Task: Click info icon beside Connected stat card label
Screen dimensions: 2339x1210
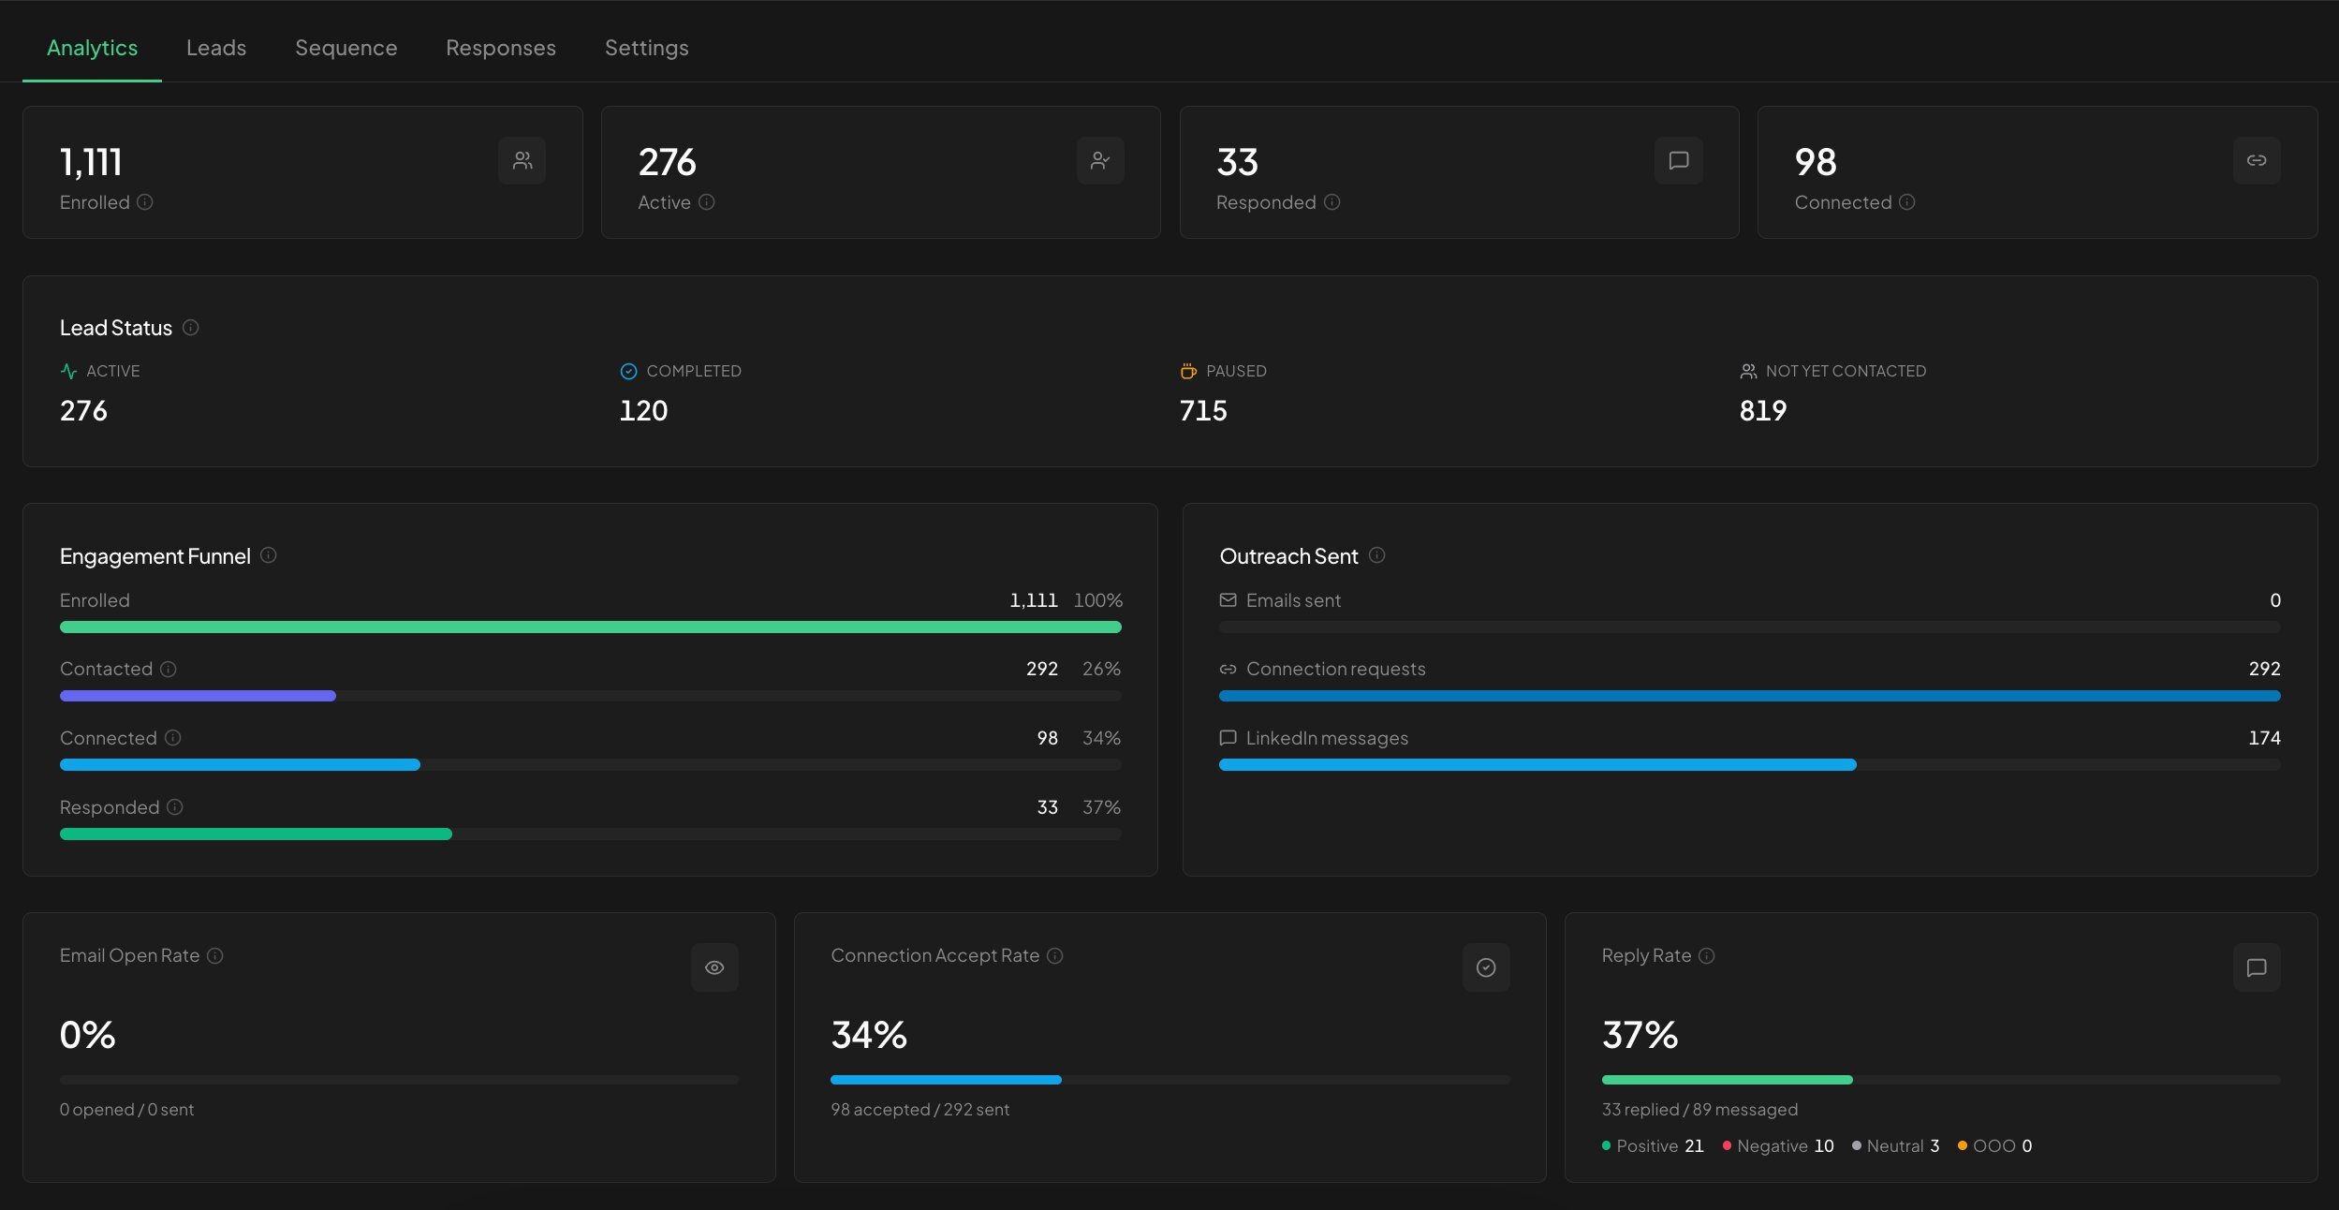Action: click(1907, 202)
